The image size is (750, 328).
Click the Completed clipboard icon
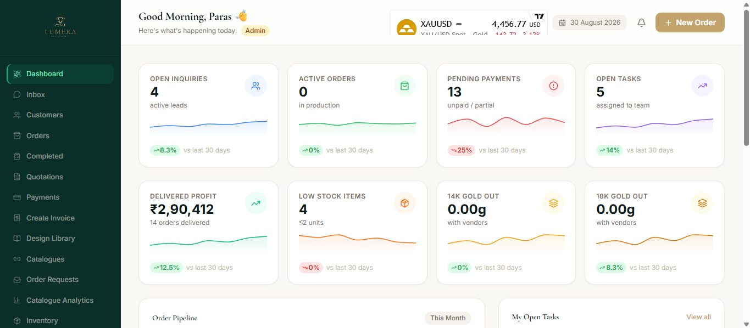pyautogui.click(x=17, y=156)
